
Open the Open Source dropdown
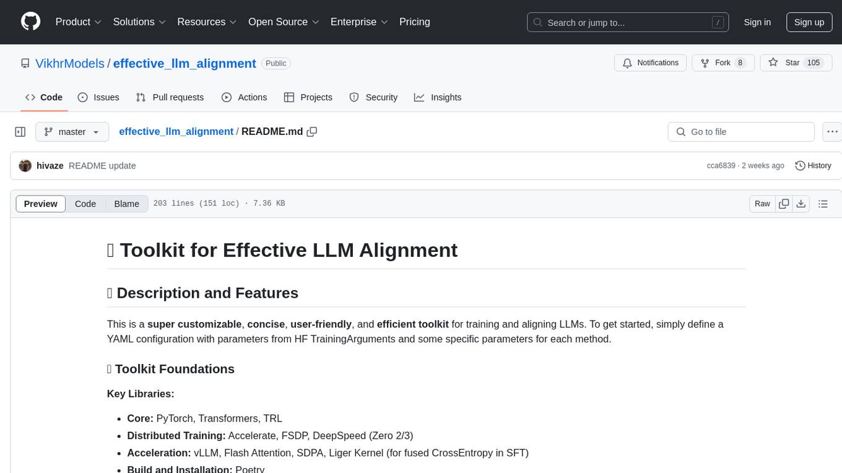(x=284, y=22)
